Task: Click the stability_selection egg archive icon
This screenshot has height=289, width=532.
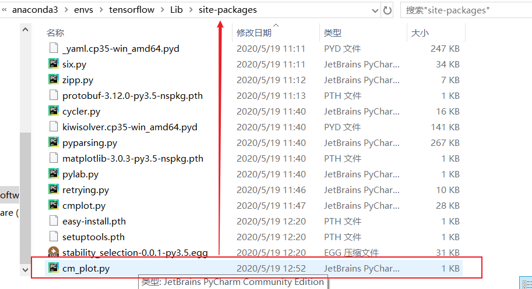Action: [54, 251]
